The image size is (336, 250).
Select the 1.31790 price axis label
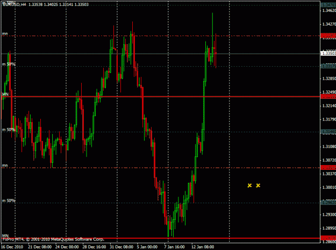point(329,119)
